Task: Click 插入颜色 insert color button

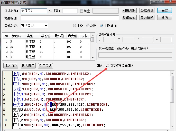Action: point(28,66)
